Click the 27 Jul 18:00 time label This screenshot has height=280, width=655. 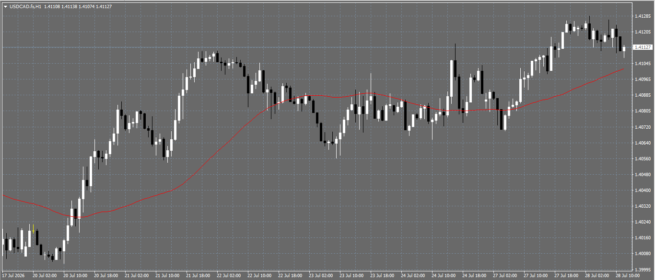click(566, 276)
